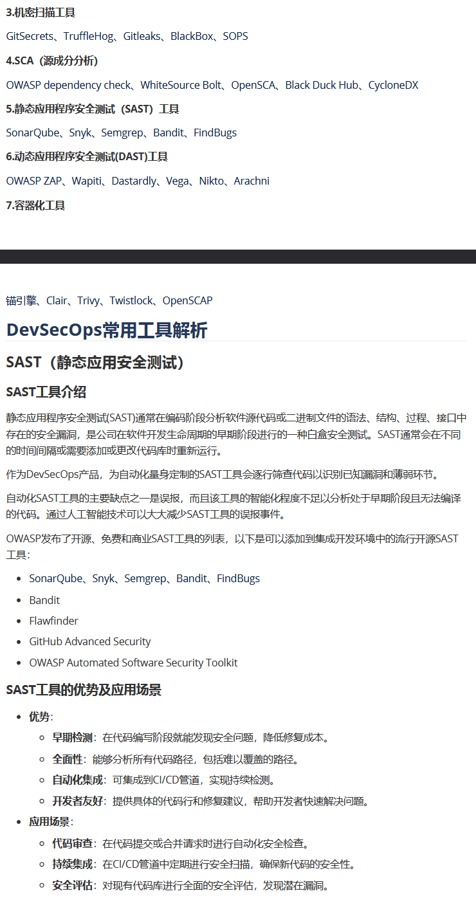Click the '全面性' sub-bullet line

tap(176, 759)
